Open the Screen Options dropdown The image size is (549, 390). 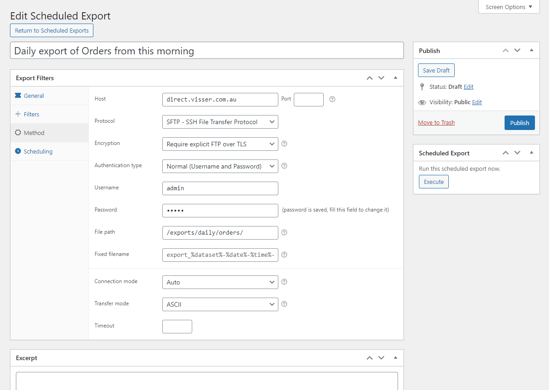point(509,7)
